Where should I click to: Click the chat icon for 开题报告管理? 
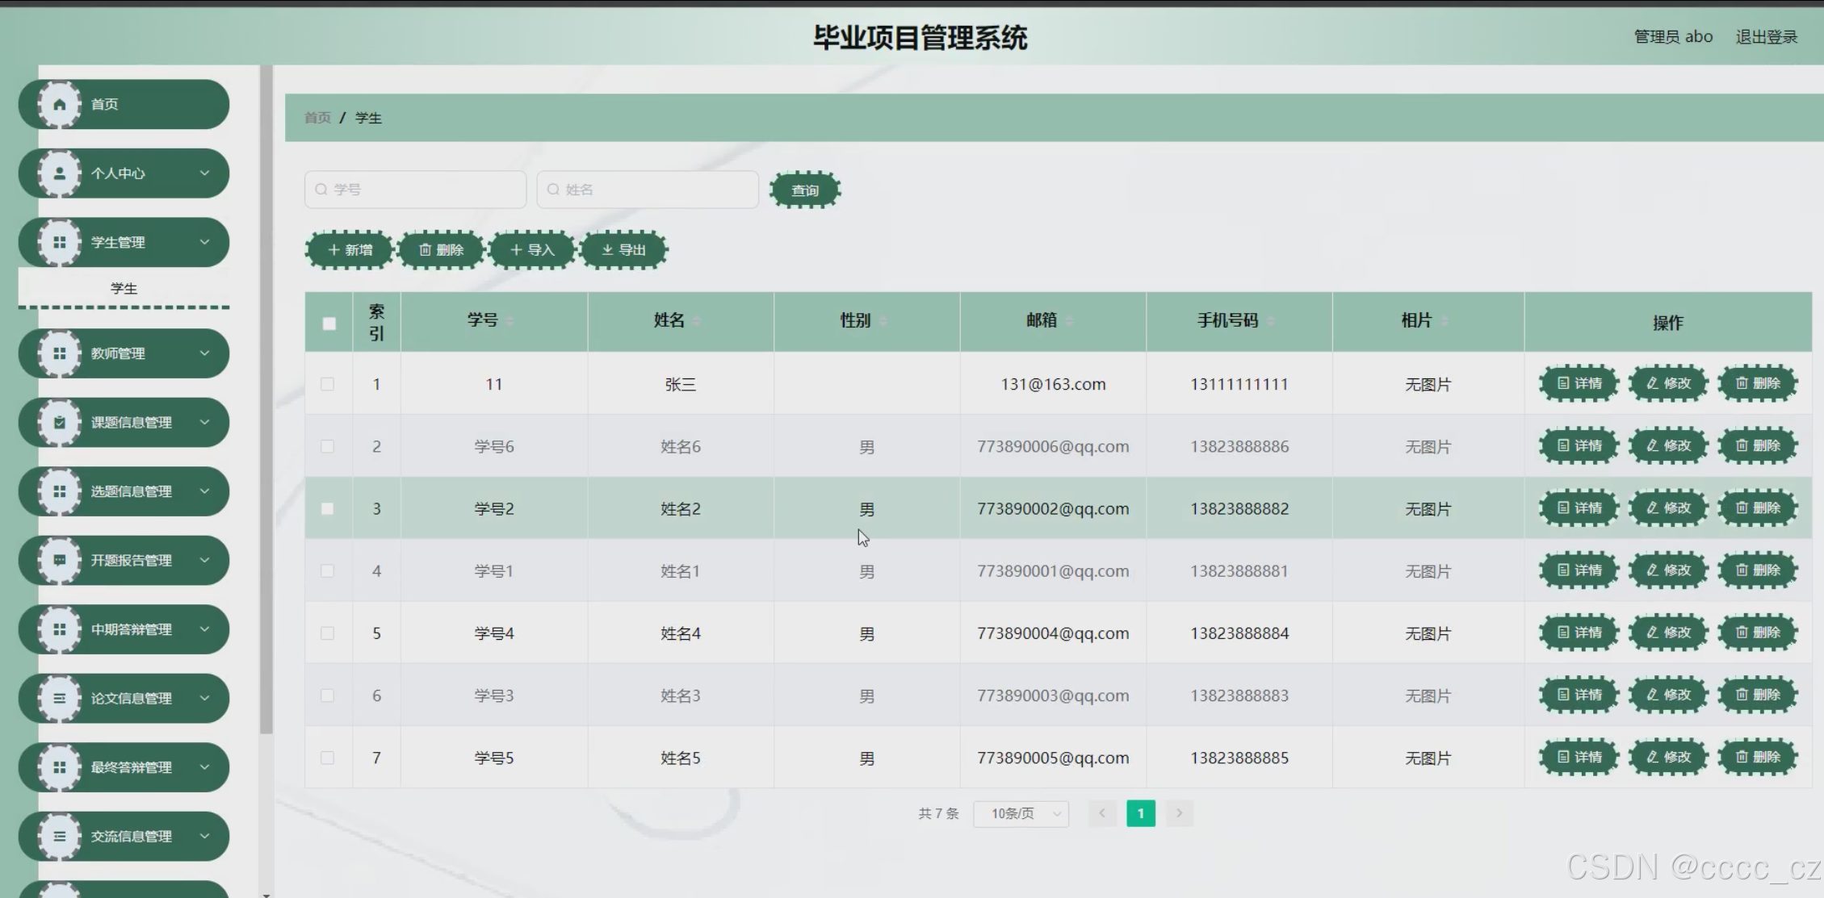pyautogui.click(x=60, y=560)
